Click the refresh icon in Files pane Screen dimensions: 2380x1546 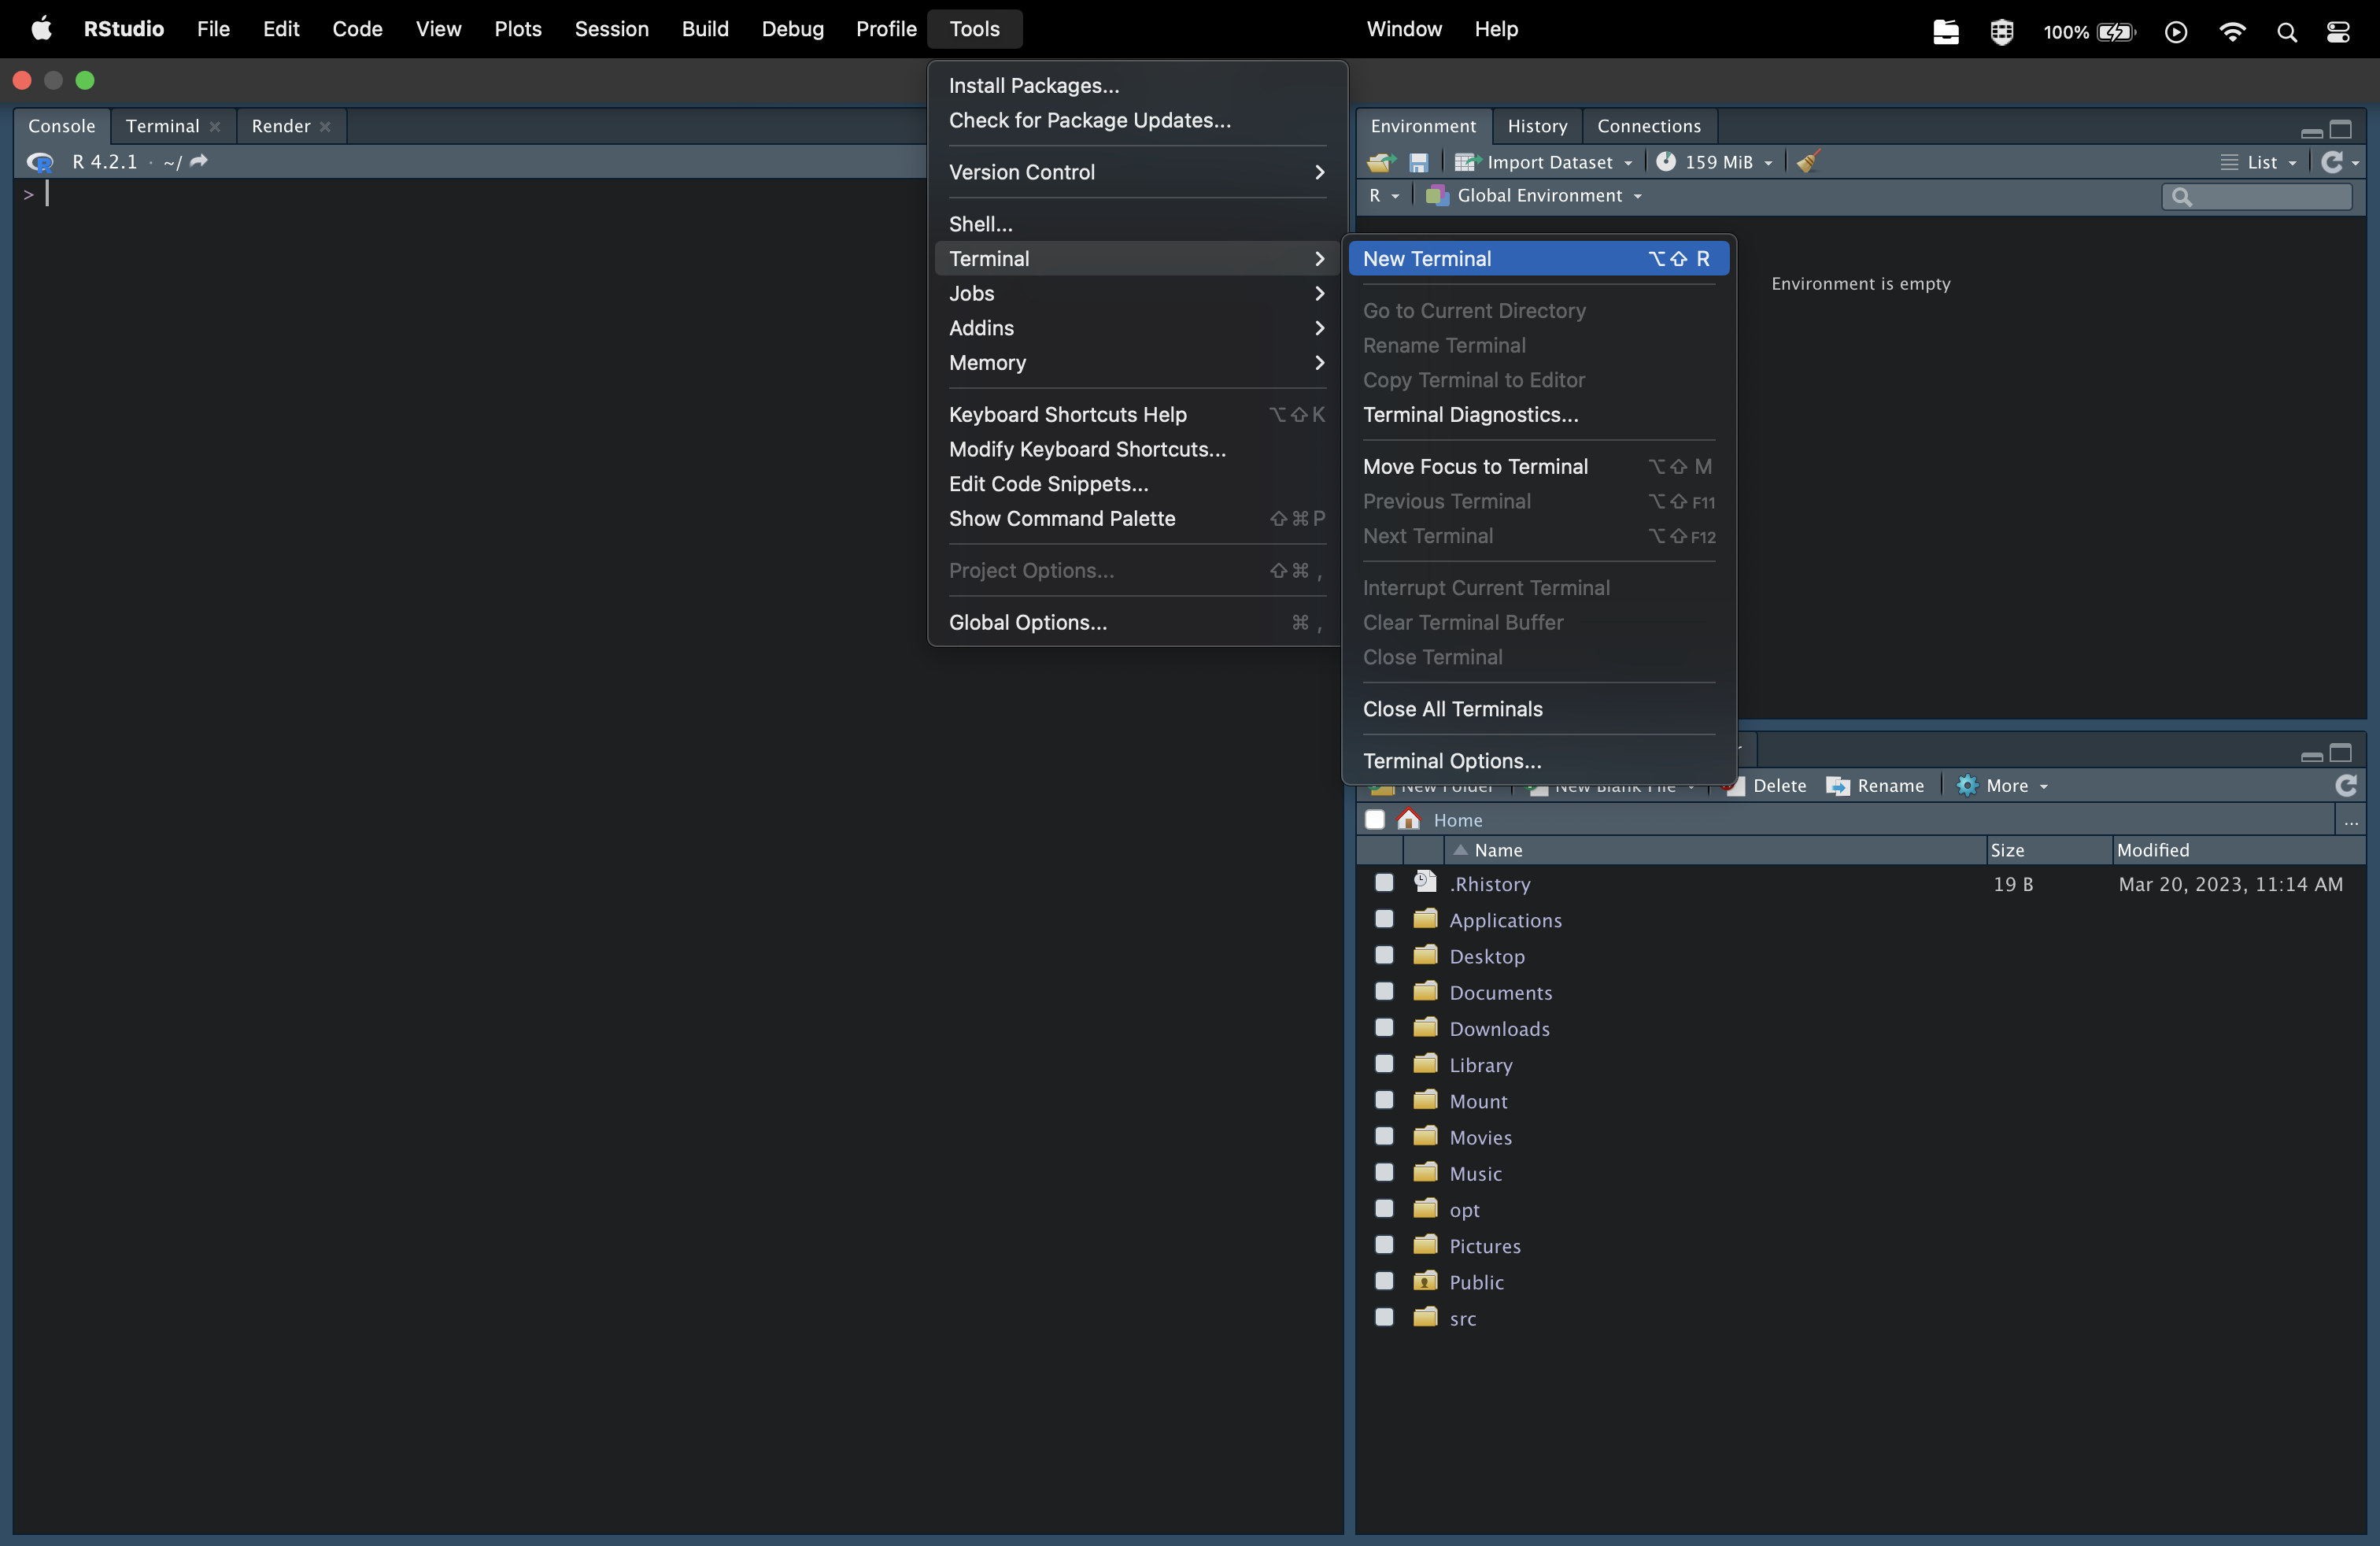click(x=2345, y=786)
